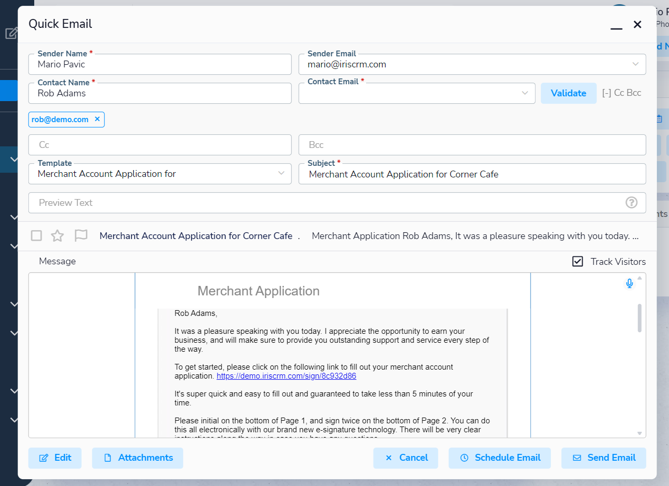Click the compose pencil icon in sidebar
This screenshot has width=669, height=486.
[x=11, y=34]
